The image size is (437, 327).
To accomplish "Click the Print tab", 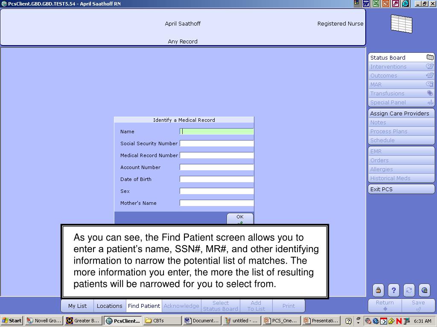I will (x=288, y=306).
